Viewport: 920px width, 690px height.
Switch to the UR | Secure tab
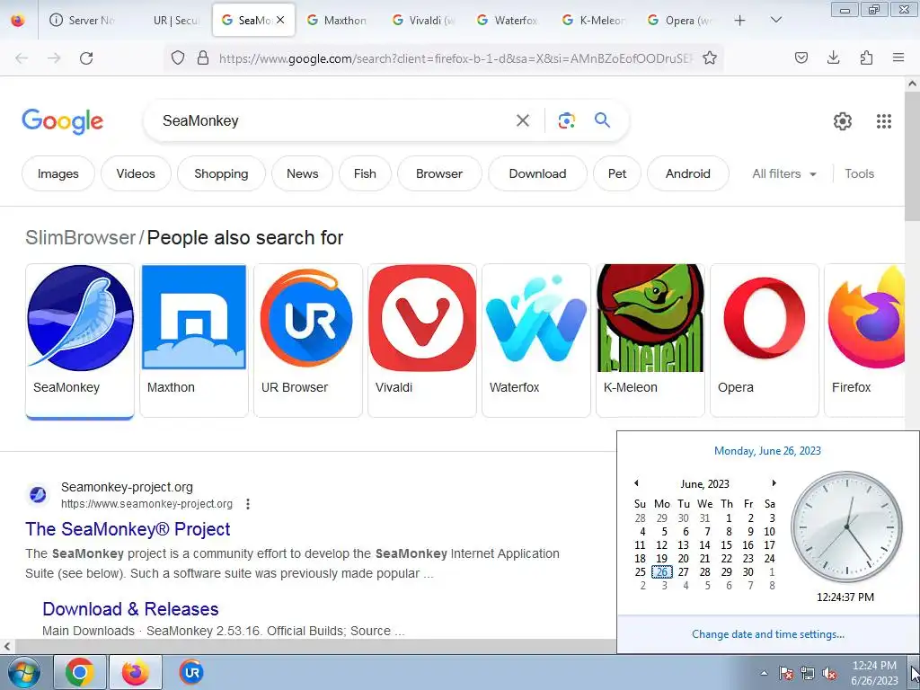pos(168,20)
